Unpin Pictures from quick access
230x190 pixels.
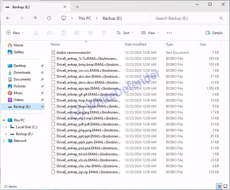click(x=42, y=86)
